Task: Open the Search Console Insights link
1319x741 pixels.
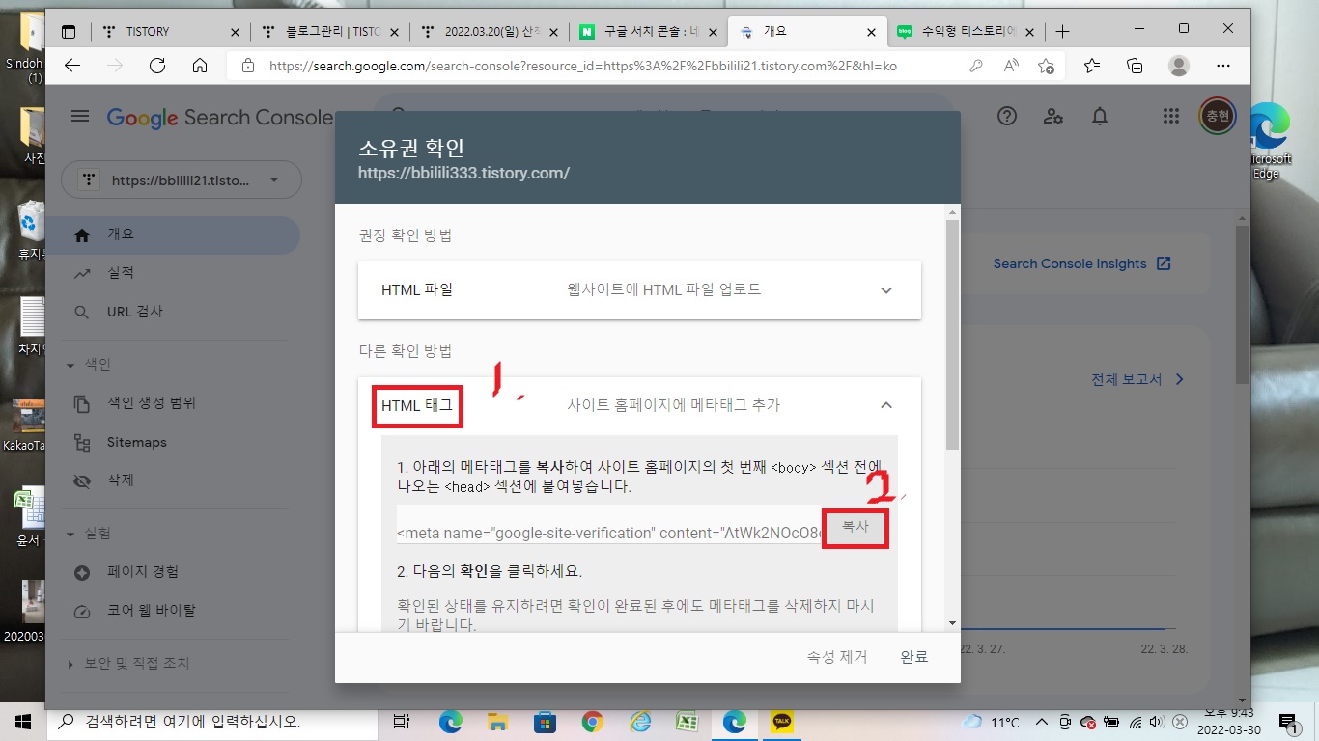Action: 1081,264
